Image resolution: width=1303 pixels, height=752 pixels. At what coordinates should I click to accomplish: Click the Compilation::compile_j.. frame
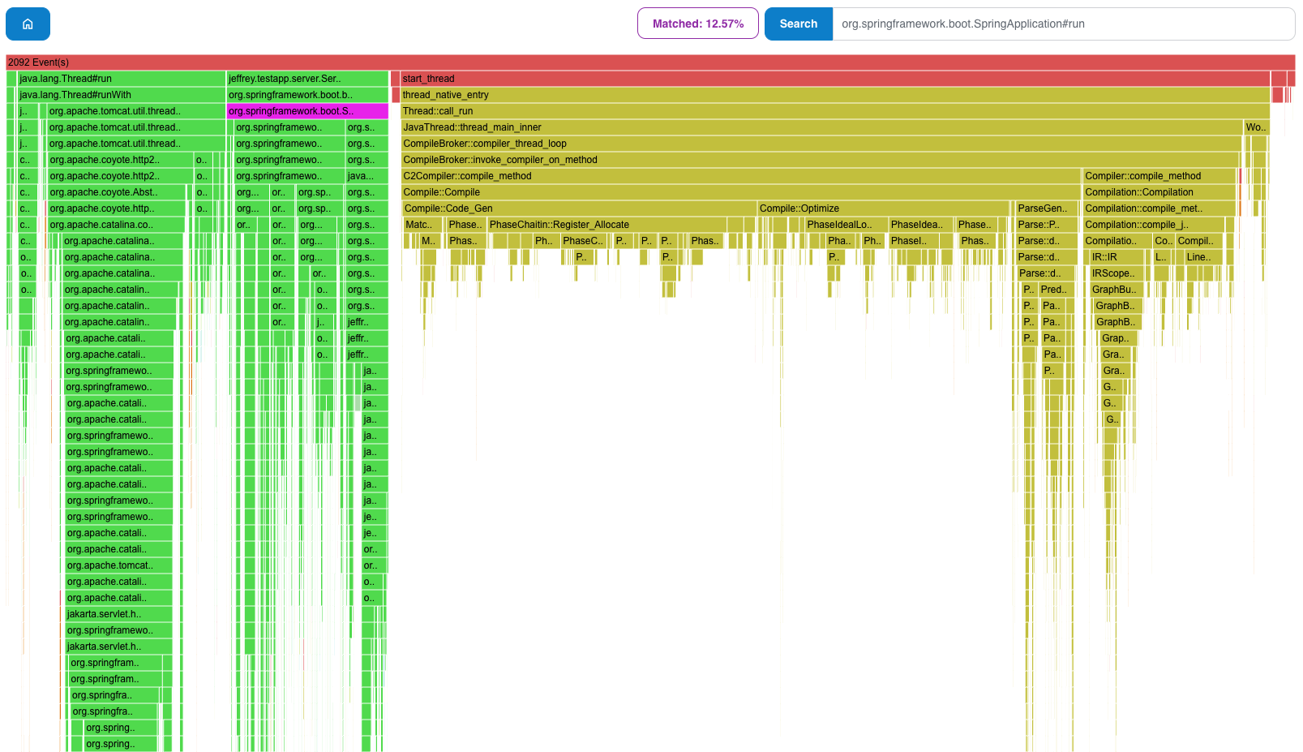pos(1154,225)
